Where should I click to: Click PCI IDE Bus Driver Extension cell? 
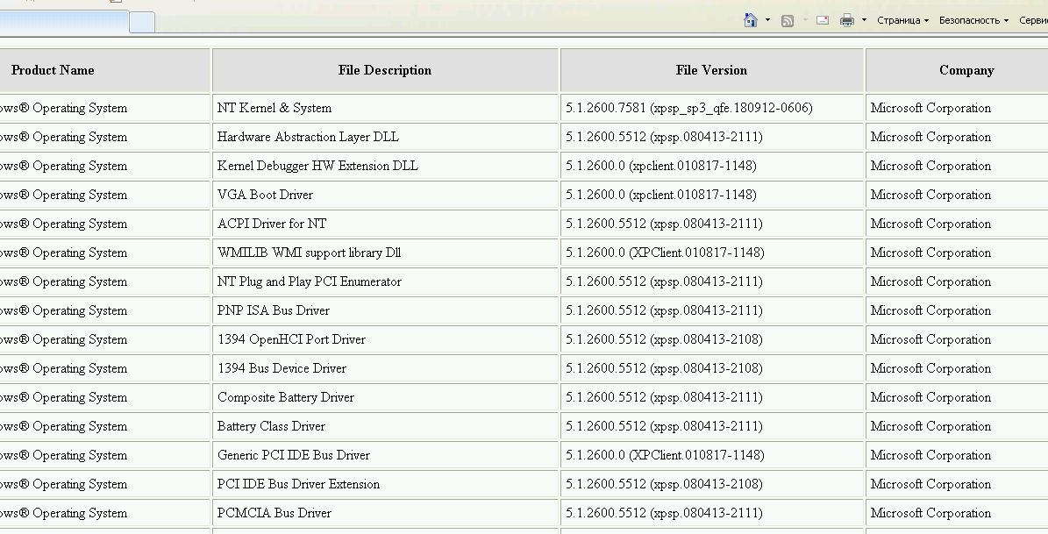pyautogui.click(x=385, y=485)
